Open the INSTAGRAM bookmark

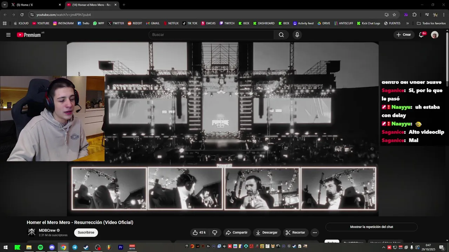click(x=63, y=23)
